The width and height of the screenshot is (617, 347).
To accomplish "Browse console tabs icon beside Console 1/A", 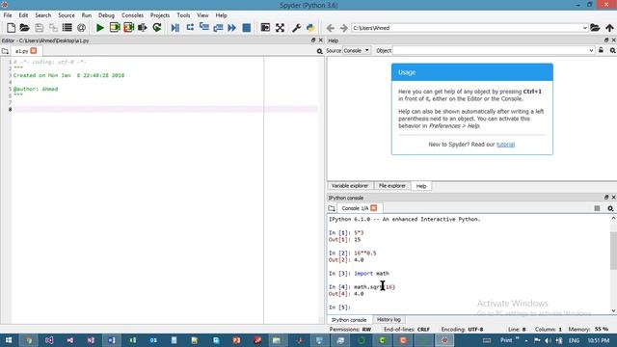I will 332,208.
